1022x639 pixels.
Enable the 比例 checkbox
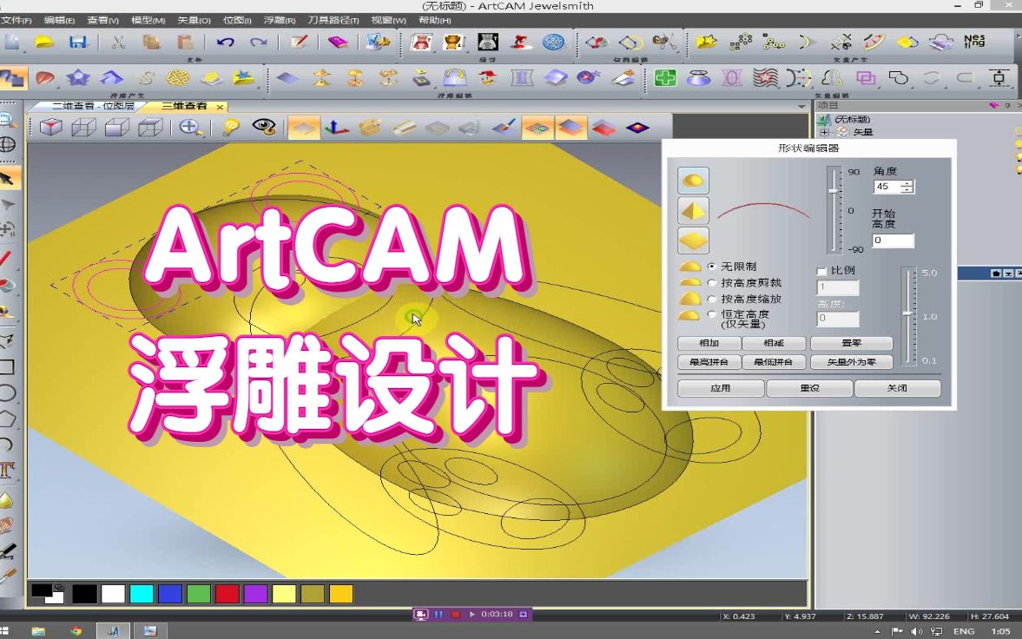coord(821,271)
